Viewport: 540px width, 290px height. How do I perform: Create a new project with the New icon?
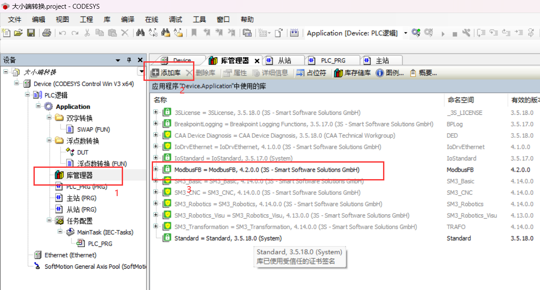[x=6, y=33]
